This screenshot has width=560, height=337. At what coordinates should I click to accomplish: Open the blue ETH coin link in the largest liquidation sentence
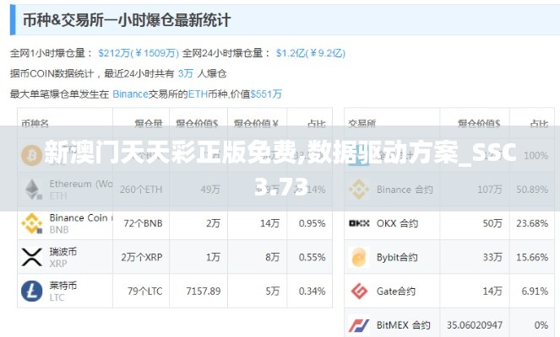198,94
